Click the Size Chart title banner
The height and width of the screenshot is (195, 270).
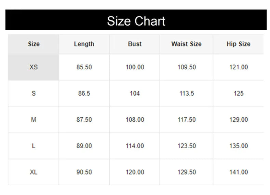[136, 20]
